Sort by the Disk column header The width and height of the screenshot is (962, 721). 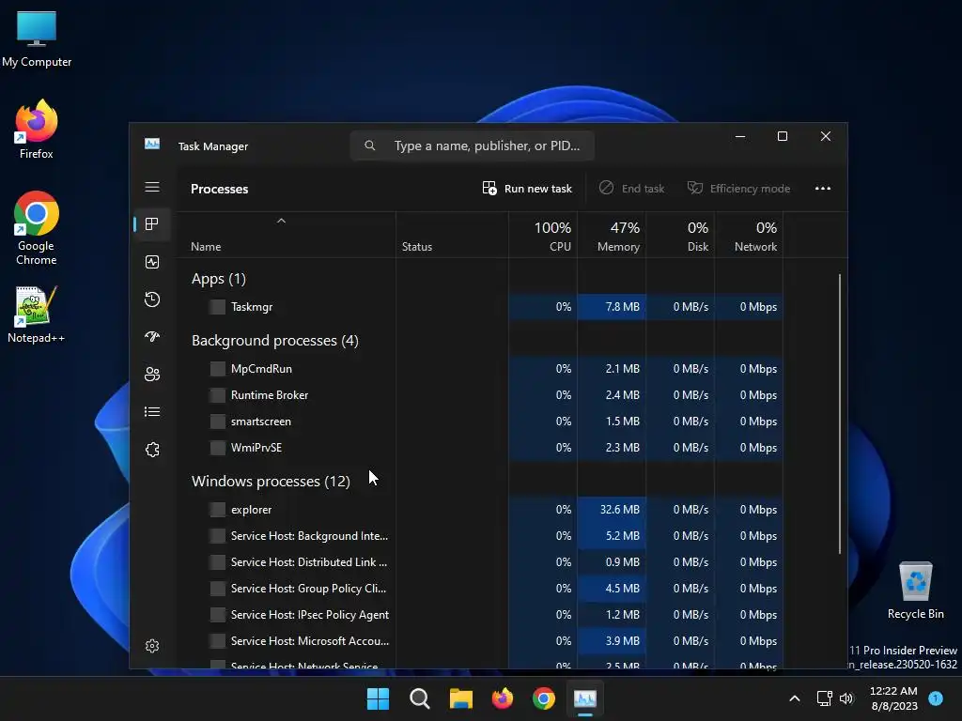coord(680,236)
